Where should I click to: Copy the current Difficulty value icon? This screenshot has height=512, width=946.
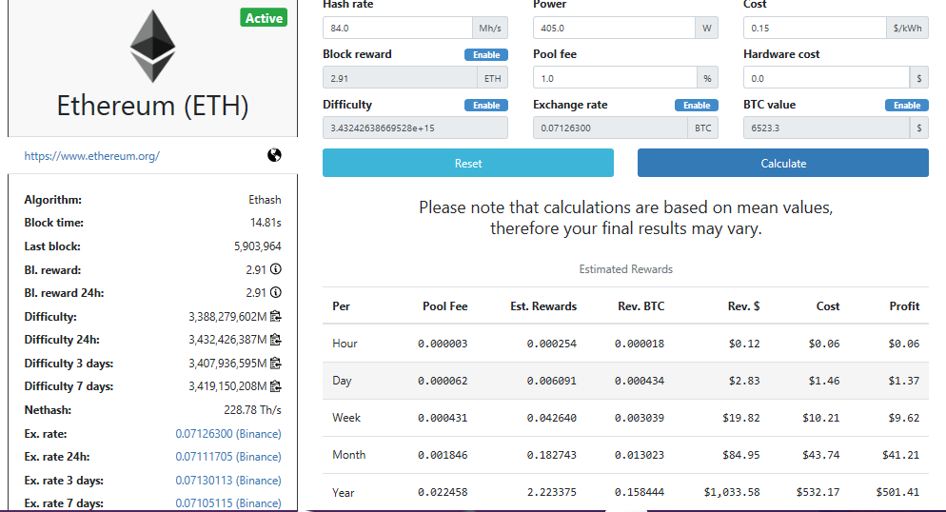coord(276,316)
